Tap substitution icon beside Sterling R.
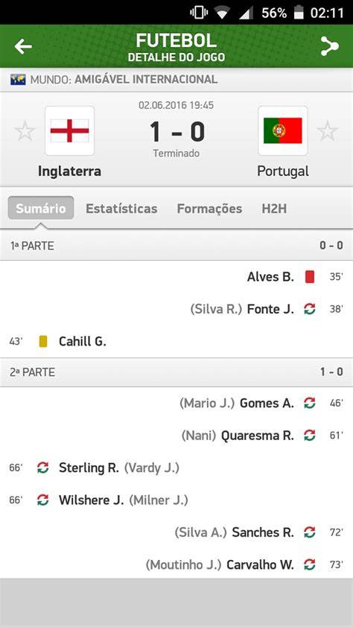The width and height of the screenshot is (353, 627). pyautogui.click(x=42, y=468)
